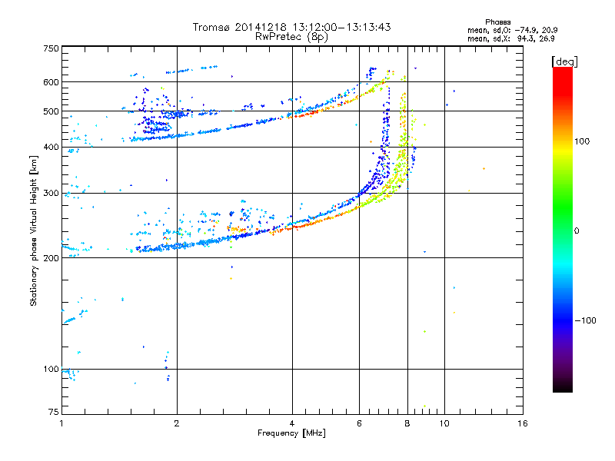This screenshot has width=615, height=461.
Task: Click the x-axis label '6'
Action: tap(359, 423)
